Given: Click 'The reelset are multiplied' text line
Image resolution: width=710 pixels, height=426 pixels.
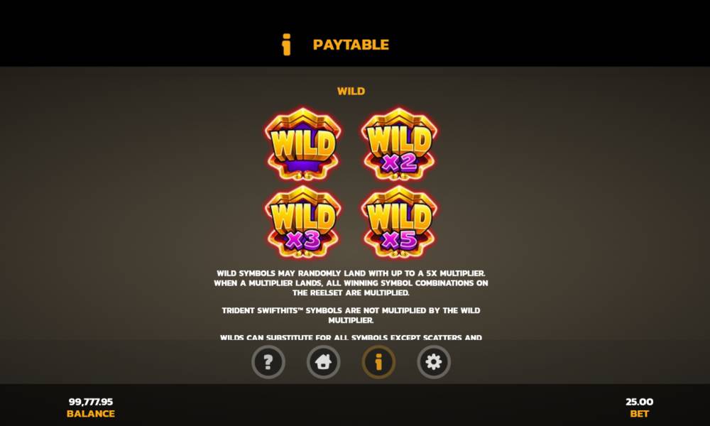Looking at the screenshot, I should click(351, 293).
